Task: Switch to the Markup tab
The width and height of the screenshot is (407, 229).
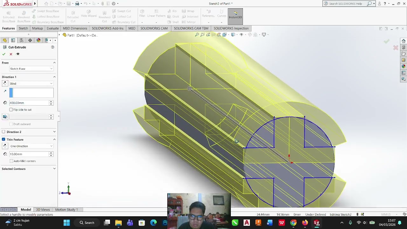Action: [x=37, y=28]
